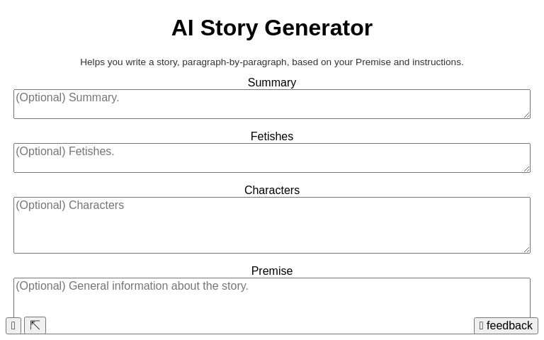This screenshot has width=544, height=340.
Task: Click the "Premise" field label
Action: [x=272, y=271]
